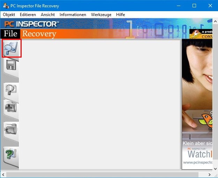Open help via green question mark icon
Viewport: 218px width, 178px height.
(x=11, y=154)
